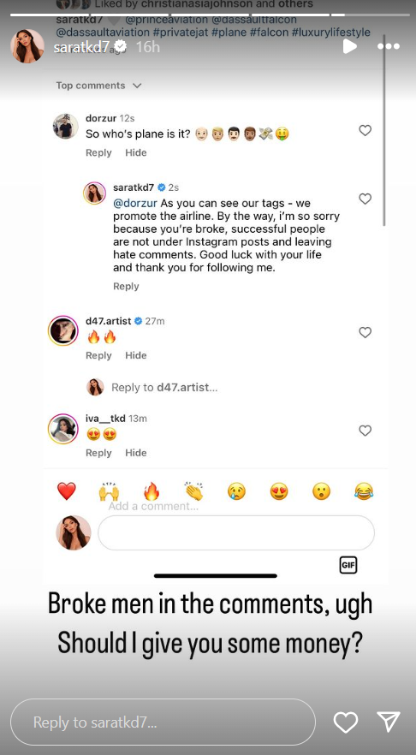Screen dimensions: 416x755
Task: Like the story using bottom heart icon
Action: (x=346, y=722)
